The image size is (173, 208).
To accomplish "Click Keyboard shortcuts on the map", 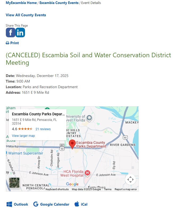I will tap(57, 189).
